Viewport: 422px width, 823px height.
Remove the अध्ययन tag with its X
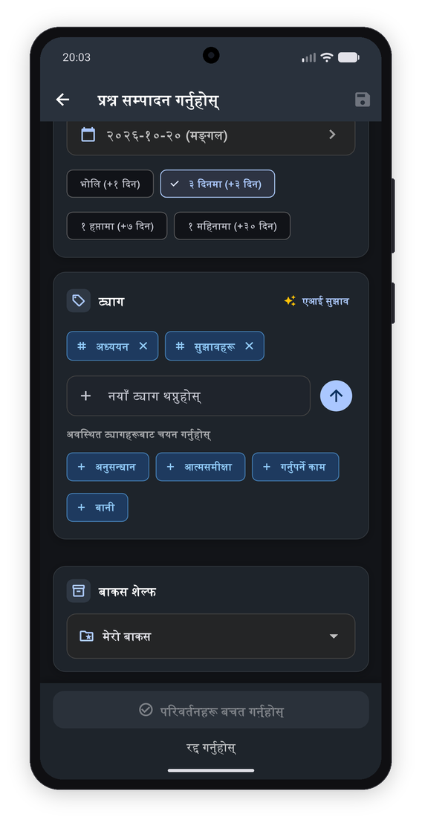(x=143, y=346)
